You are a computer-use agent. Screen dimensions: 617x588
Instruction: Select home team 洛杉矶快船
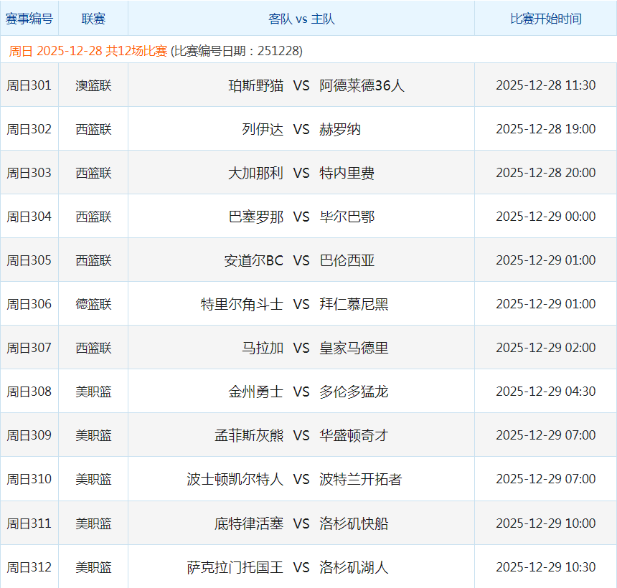(x=354, y=523)
